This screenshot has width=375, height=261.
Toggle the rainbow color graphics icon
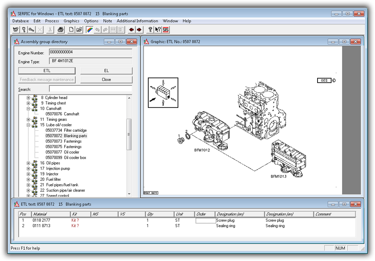(x=89, y=30)
